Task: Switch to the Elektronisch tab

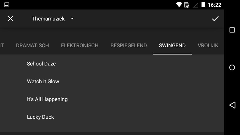Action: pyautogui.click(x=80, y=45)
